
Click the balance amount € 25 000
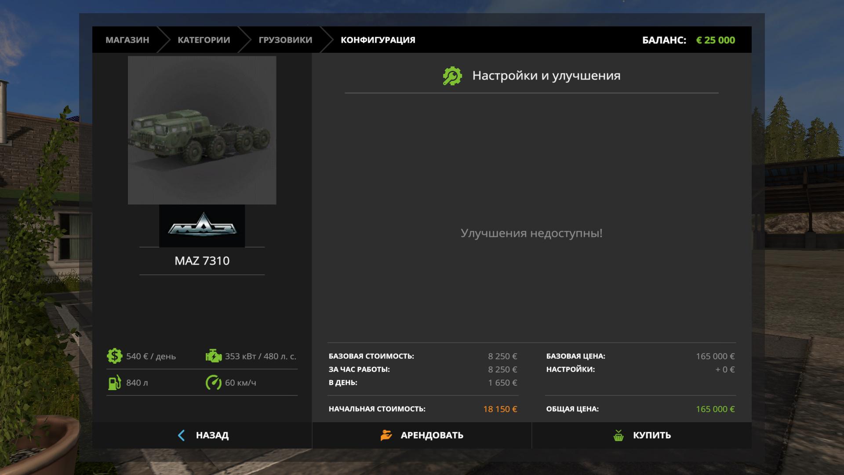[x=715, y=40]
